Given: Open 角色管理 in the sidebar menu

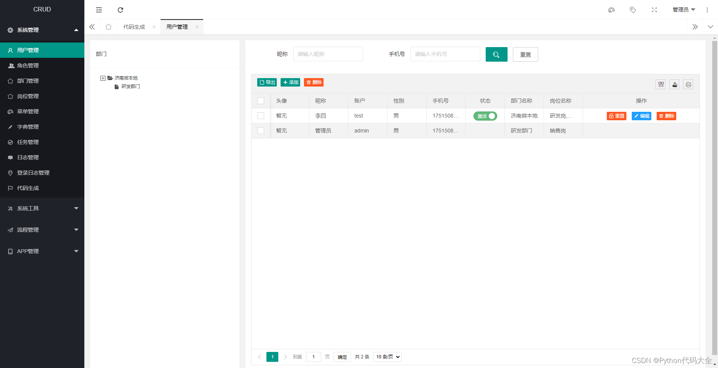Looking at the screenshot, I should 28,65.
